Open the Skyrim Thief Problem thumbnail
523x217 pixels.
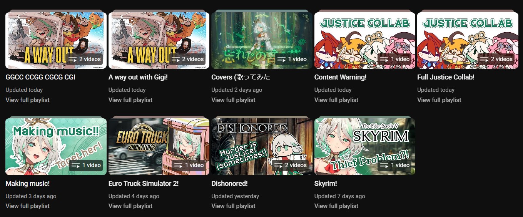(x=365, y=146)
